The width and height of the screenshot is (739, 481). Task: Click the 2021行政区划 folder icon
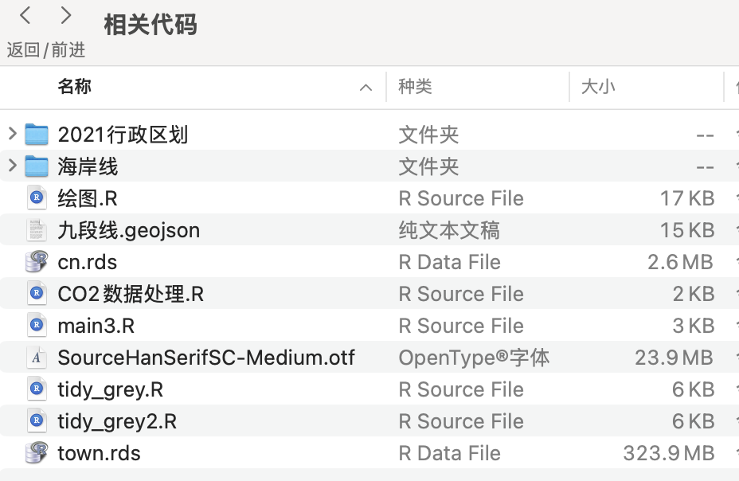[x=37, y=134]
